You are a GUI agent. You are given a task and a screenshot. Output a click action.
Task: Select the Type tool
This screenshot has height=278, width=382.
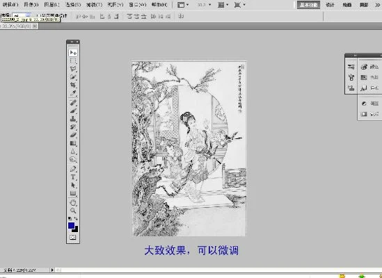coord(73,177)
